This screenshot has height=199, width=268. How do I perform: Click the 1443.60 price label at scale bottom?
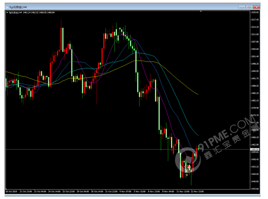pyautogui.click(x=255, y=189)
